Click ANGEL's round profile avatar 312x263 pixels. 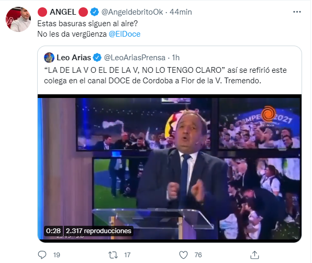18,19
